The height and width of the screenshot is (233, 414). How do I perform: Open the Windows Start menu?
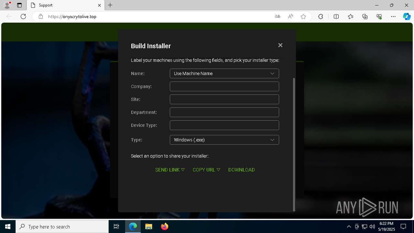tap(8, 227)
